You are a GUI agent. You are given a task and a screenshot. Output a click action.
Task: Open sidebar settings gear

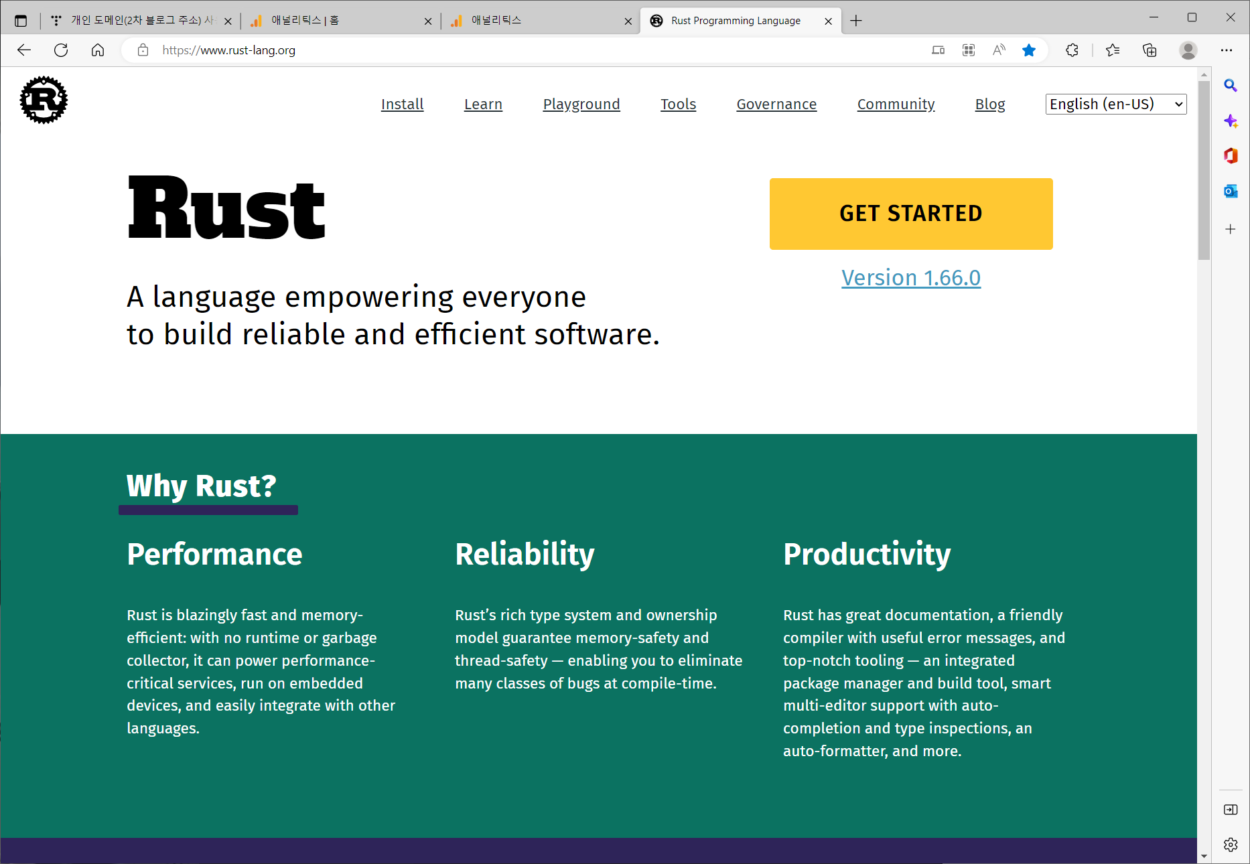coord(1231,845)
